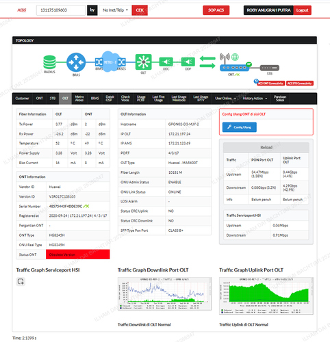The width and height of the screenshot is (330, 342).
Task: Open the Panduan Solusi tab
Action: [280, 98]
